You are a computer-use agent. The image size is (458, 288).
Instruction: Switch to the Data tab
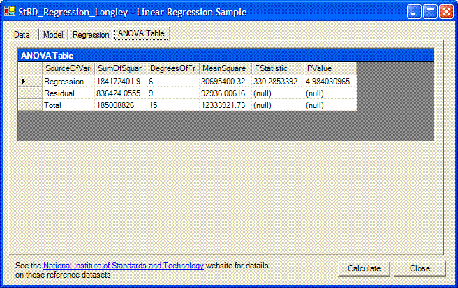point(22,35)
